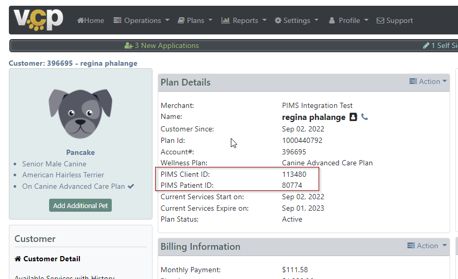Expand the Plans dropdown caret

click(210, 20)
